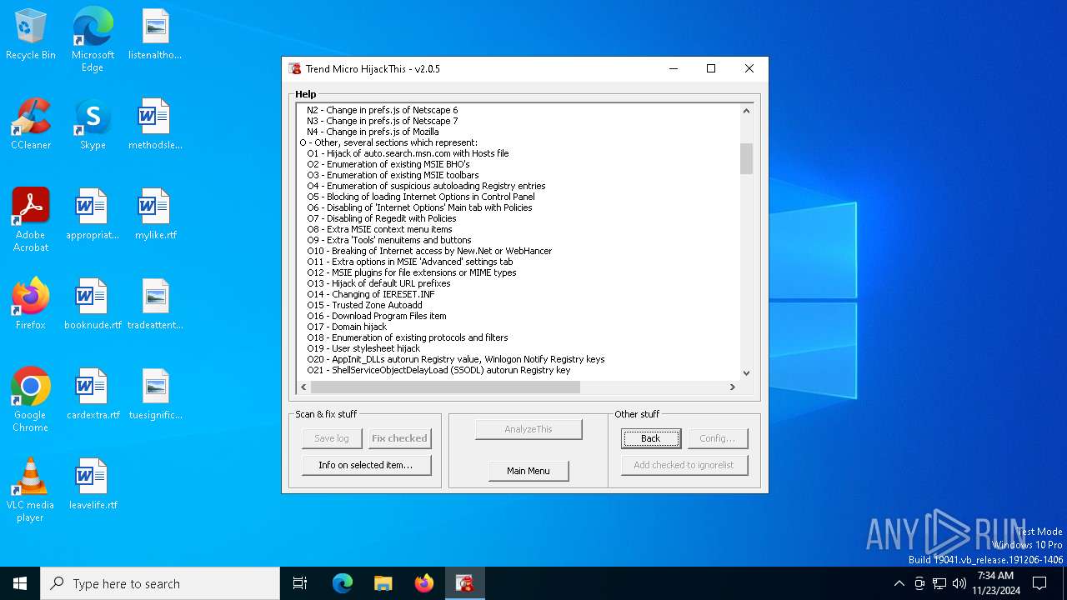Click the horizontal scroll-left arrow

(x=303, y=387)
